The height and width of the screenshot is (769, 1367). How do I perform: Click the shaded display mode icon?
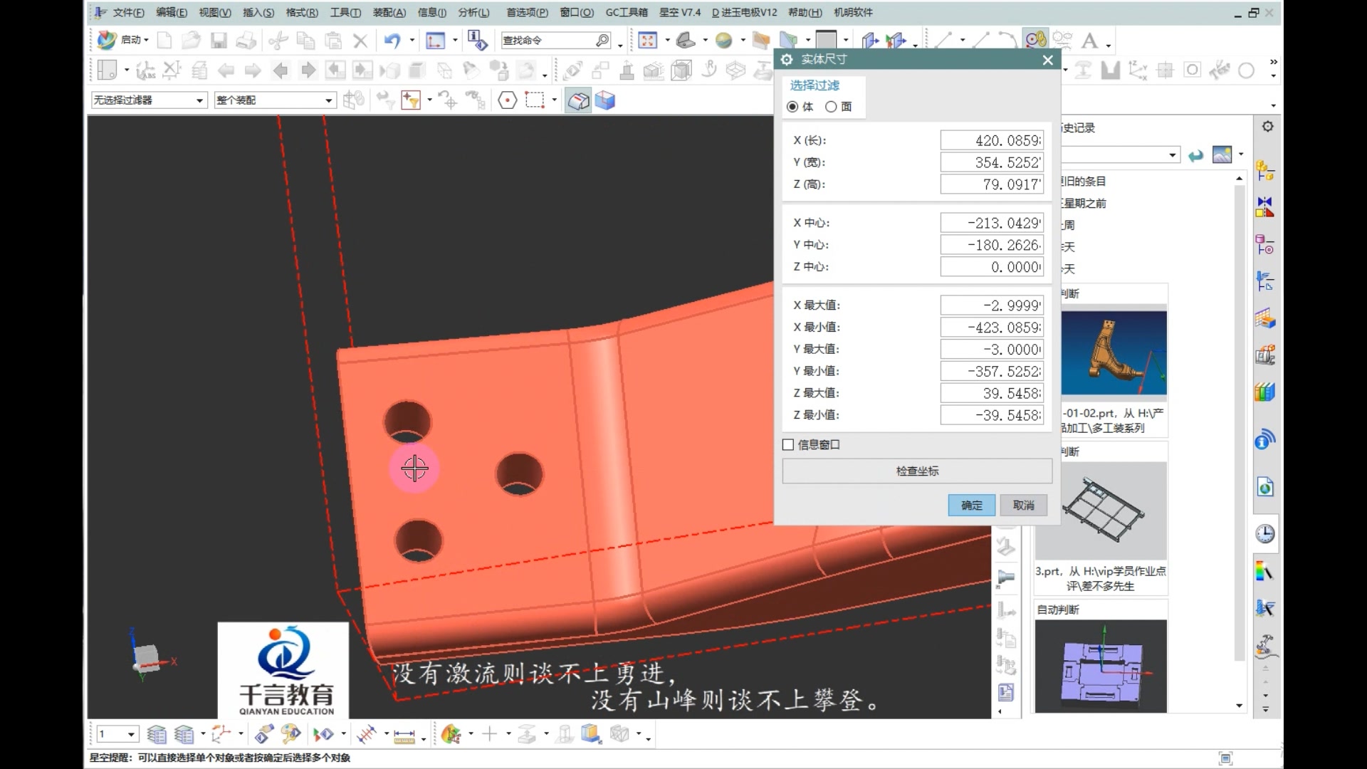(x=578, y=100)
